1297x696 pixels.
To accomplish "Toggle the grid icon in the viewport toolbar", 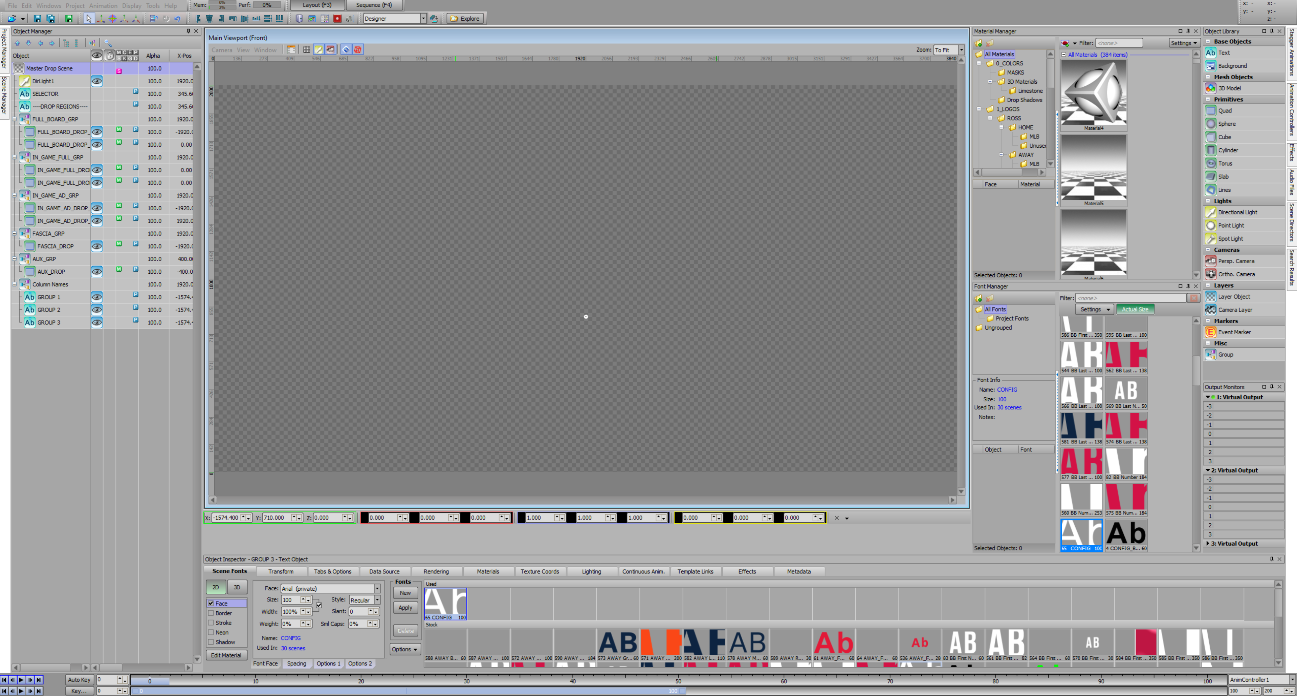I will pyautogui.click(x=306, y=49).
